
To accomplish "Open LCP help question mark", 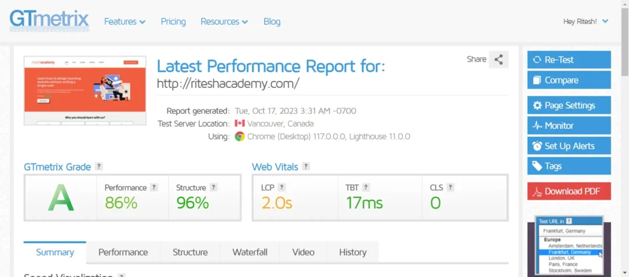I will tap(281, 187).
